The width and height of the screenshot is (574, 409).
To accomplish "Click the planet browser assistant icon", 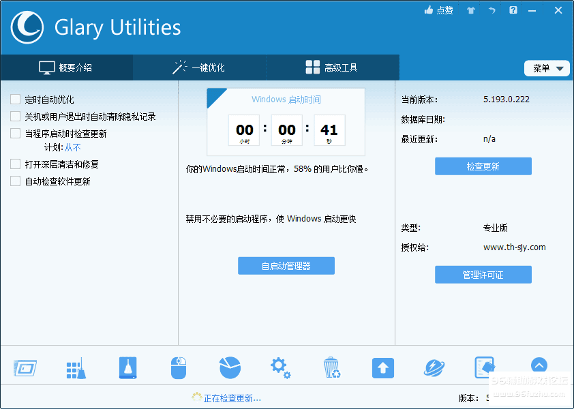I will click(x=434, y=368).
